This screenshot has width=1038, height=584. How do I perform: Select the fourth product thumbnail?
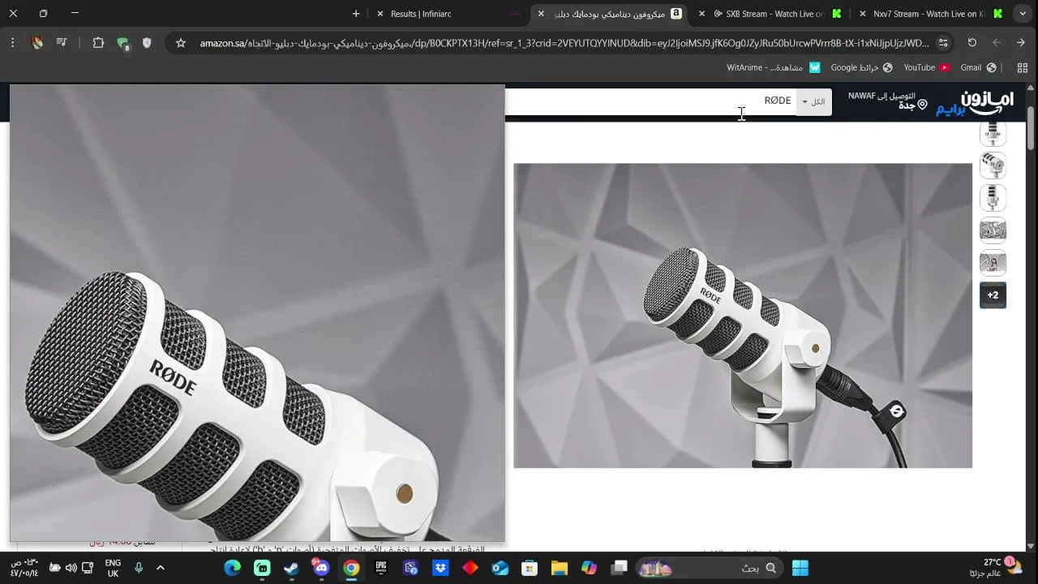coord(993,230)
